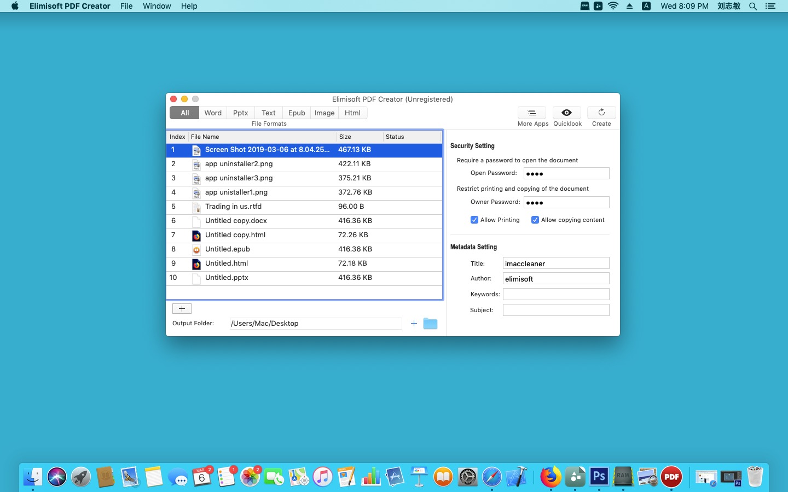The width and height of the screenshot is (788, 492).
Task: Select the All file format tab
Action: pyautogui.click(x=185, y=113)
